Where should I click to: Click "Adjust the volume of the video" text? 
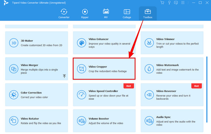106,123
